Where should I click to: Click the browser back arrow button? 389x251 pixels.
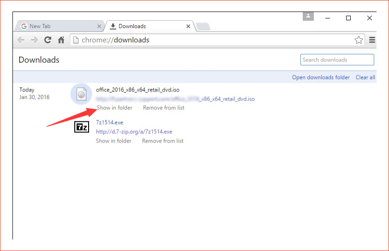tap(21, 40)
